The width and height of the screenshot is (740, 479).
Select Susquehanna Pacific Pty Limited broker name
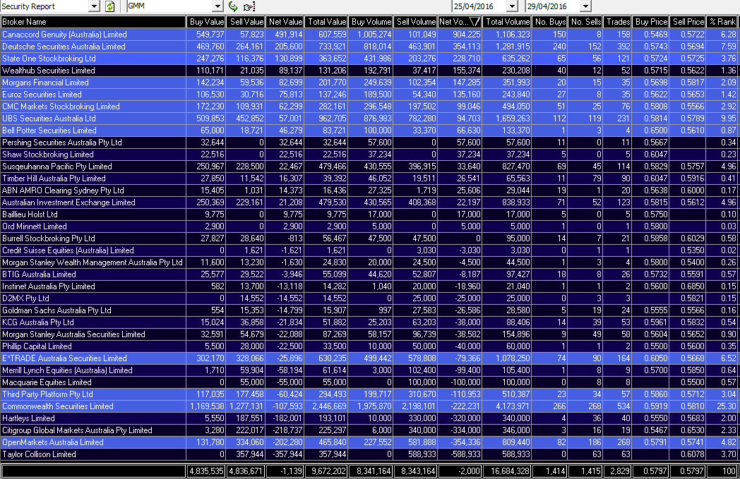click(57, 166)
